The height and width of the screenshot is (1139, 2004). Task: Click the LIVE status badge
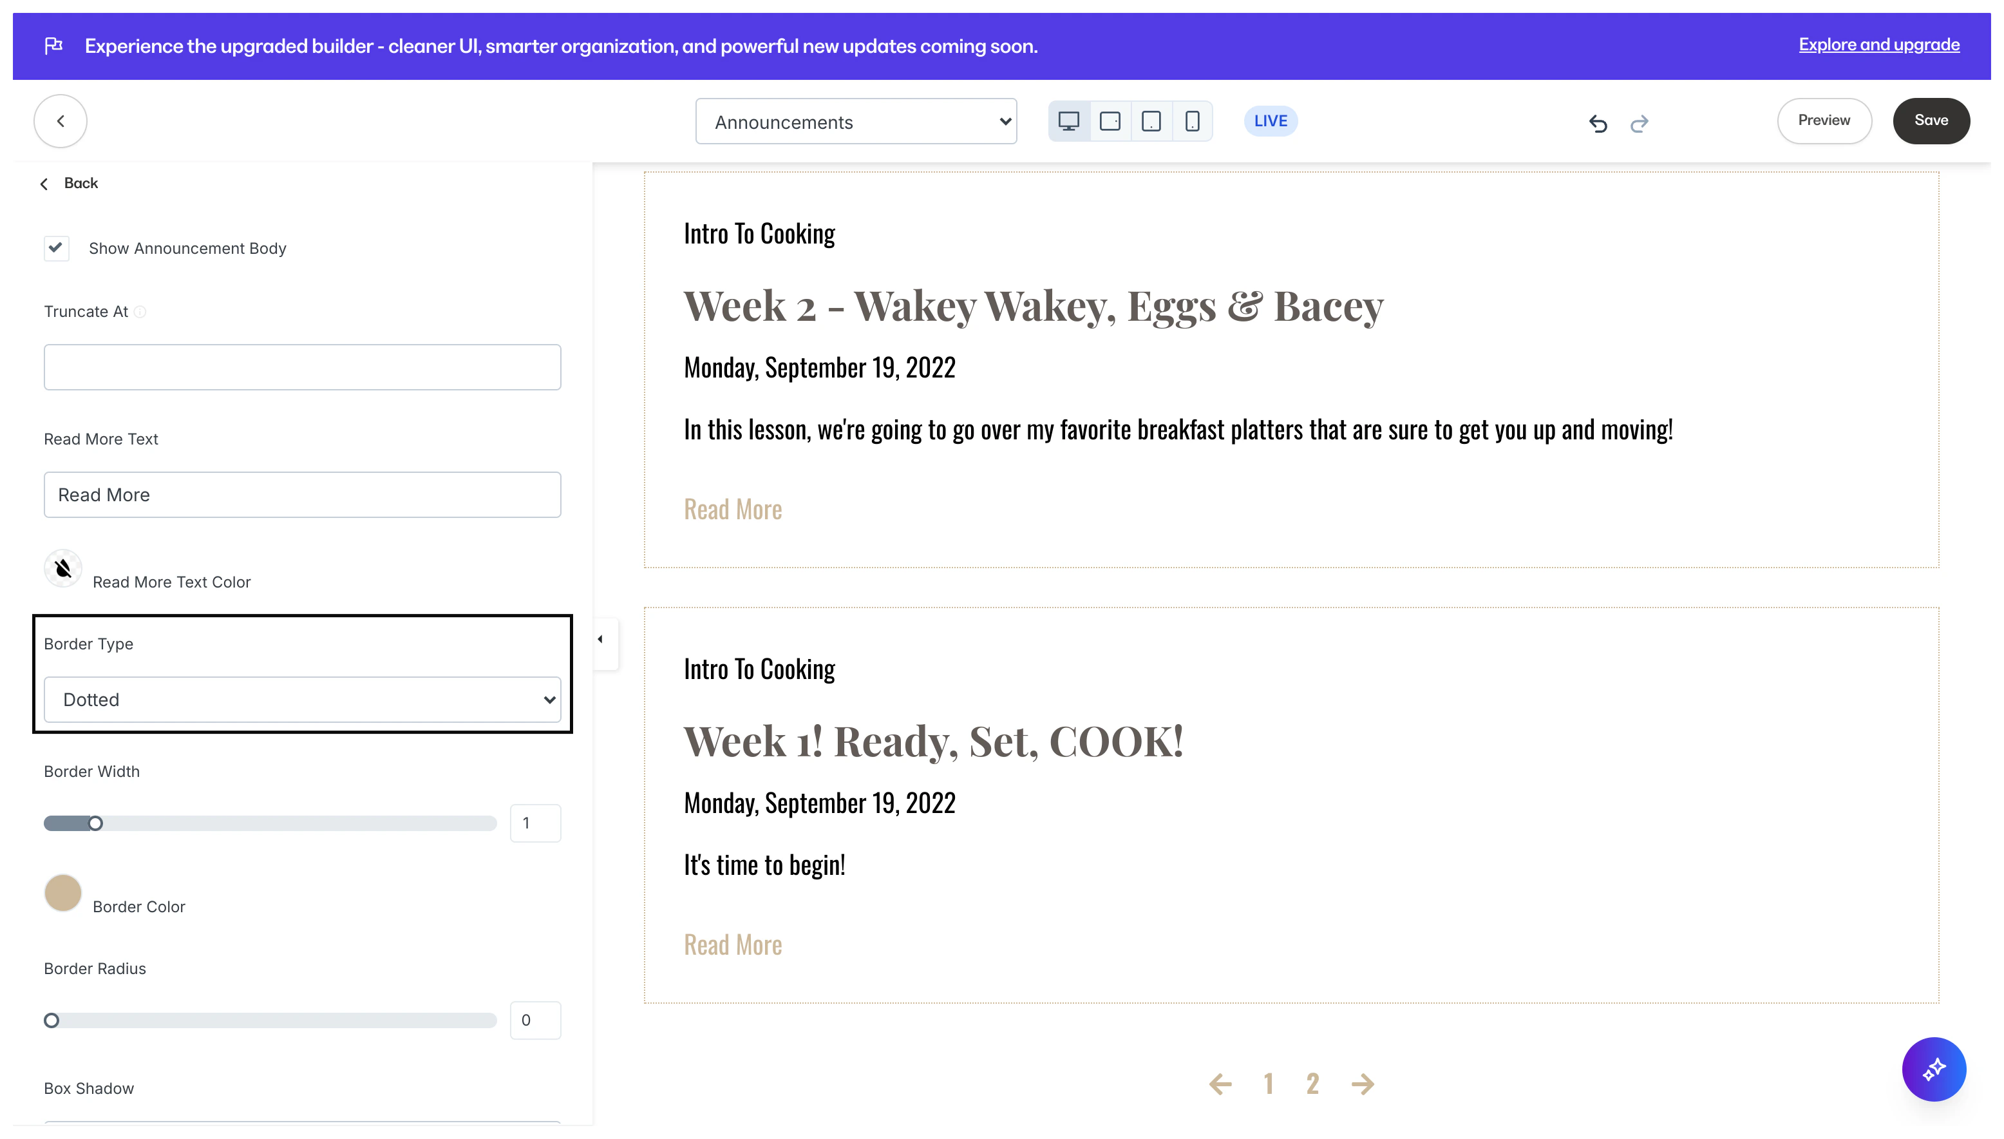click(x=1270, y=121)
